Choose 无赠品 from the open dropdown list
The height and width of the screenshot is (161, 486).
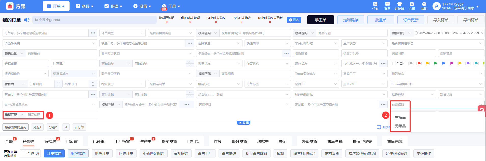pyautogui.click(x=400, y=126)
